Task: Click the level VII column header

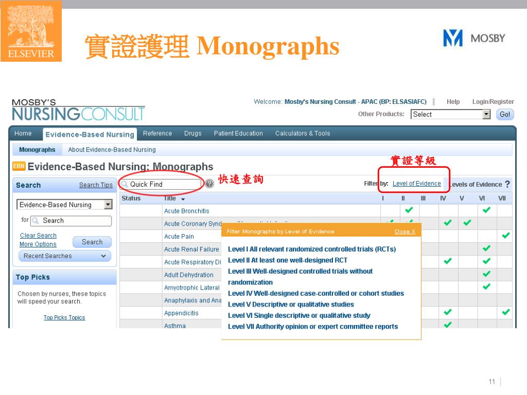Action: click(x=502, y=198)
